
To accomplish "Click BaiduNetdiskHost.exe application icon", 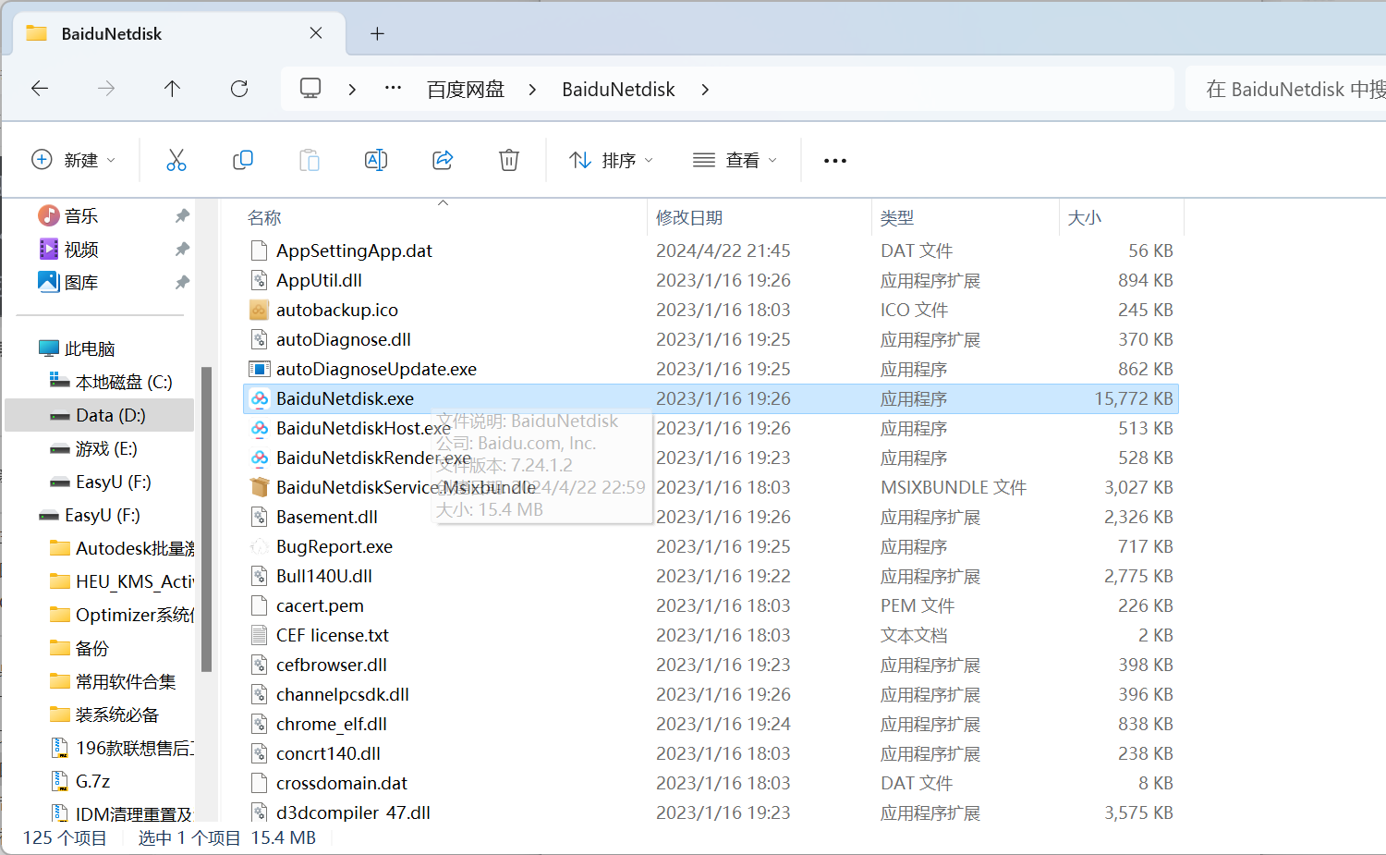I will [x=260, y=428].
